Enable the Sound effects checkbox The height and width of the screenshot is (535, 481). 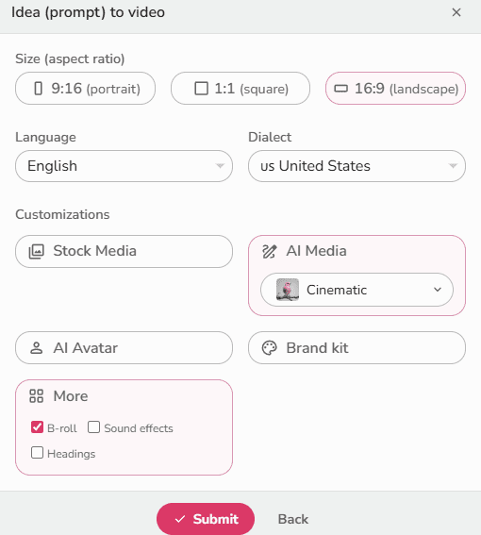click(93, 426)
